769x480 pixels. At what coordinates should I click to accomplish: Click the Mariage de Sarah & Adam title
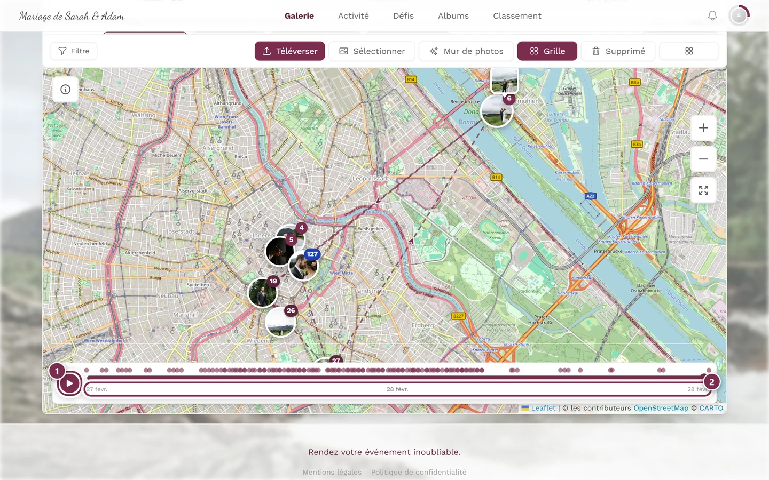(x=72, y=16)
